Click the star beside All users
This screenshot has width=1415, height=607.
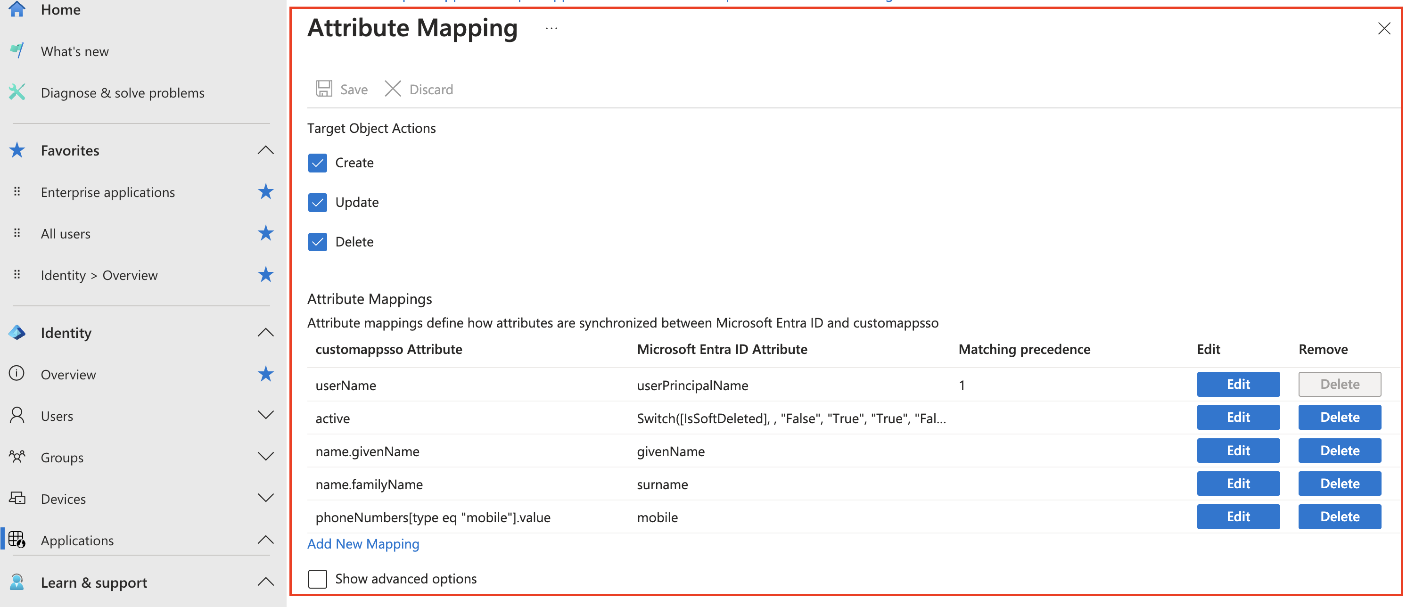coord(265,233)
